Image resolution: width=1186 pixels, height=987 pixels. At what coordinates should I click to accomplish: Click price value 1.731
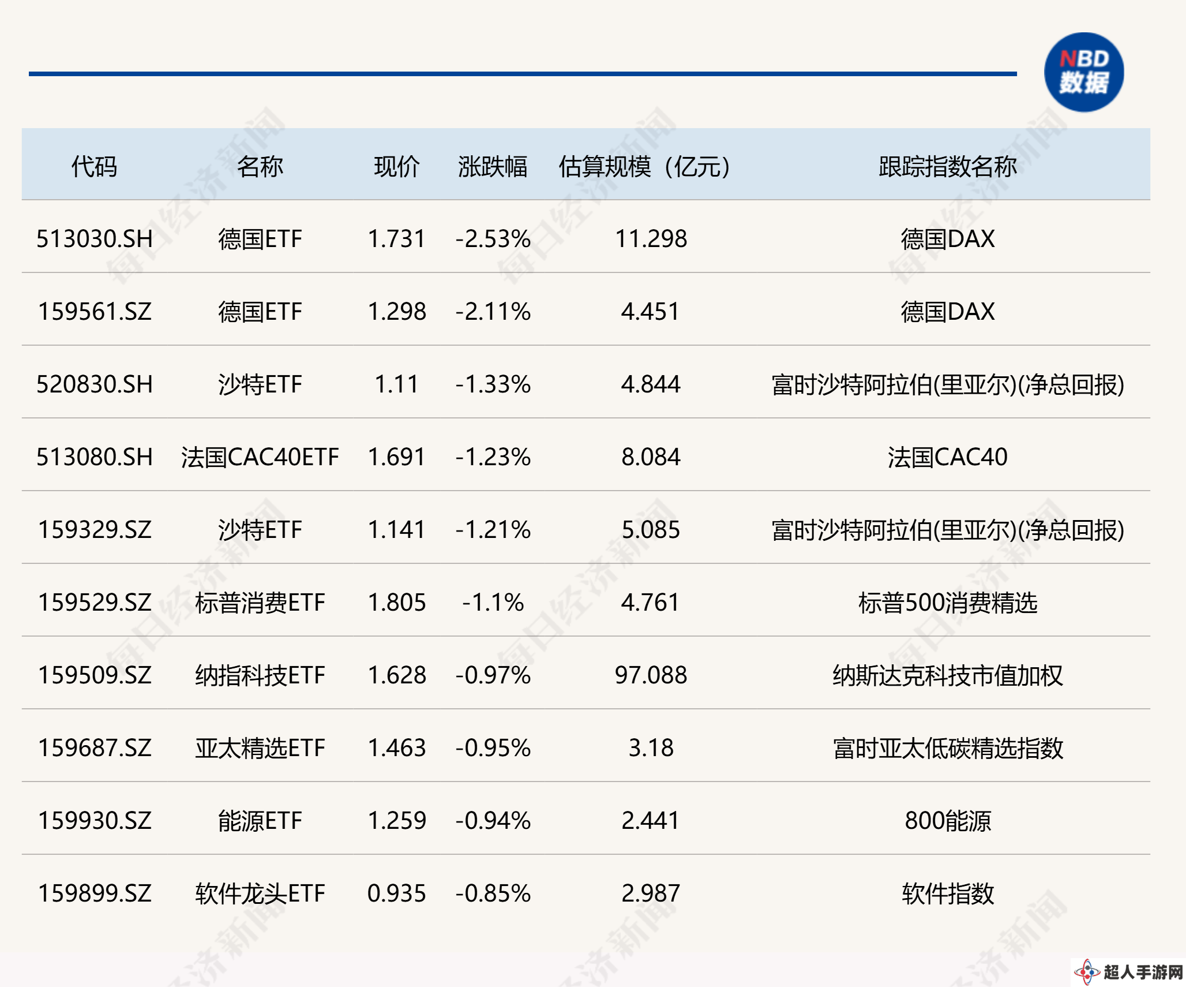coord(397,238)
